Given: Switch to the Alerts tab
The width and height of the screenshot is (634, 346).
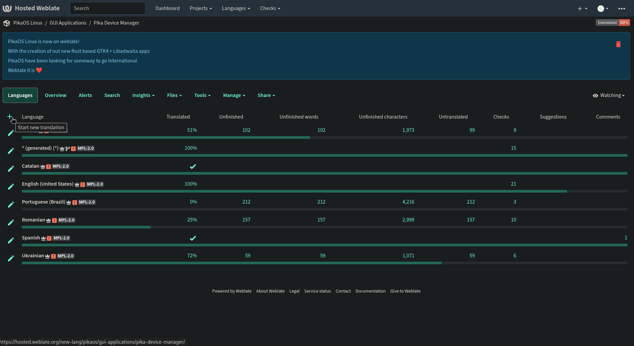Looking at the screenshot, I should (x=85, y=95).
